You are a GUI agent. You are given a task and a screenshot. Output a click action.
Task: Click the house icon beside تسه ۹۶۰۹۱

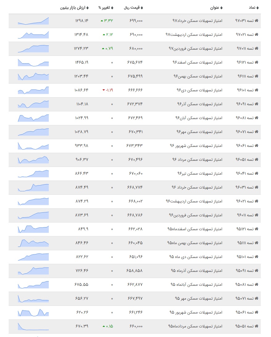(256, 104)
